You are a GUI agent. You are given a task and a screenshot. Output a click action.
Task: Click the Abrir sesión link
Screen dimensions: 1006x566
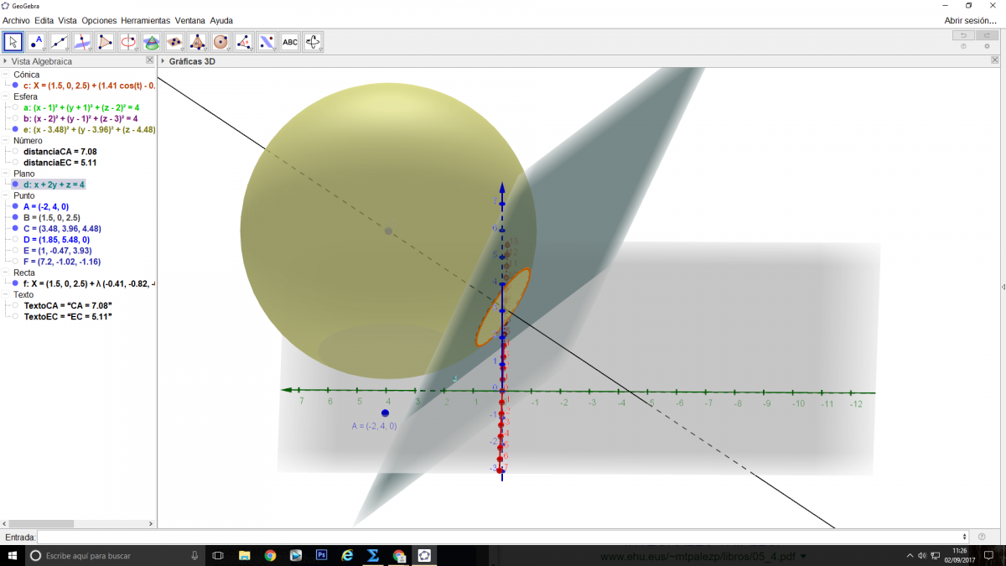tap(970, 20)
